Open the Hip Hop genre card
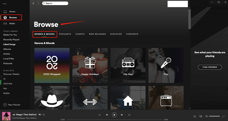 point(128,65)
